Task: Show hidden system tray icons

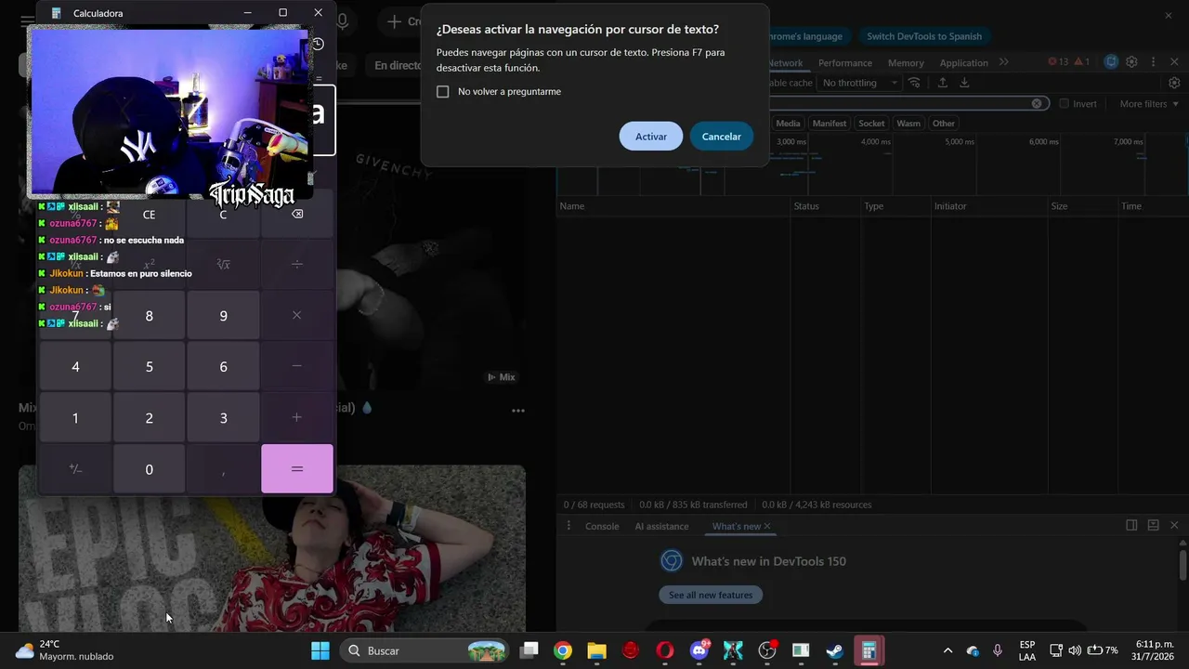Action: tap(947, 650)
